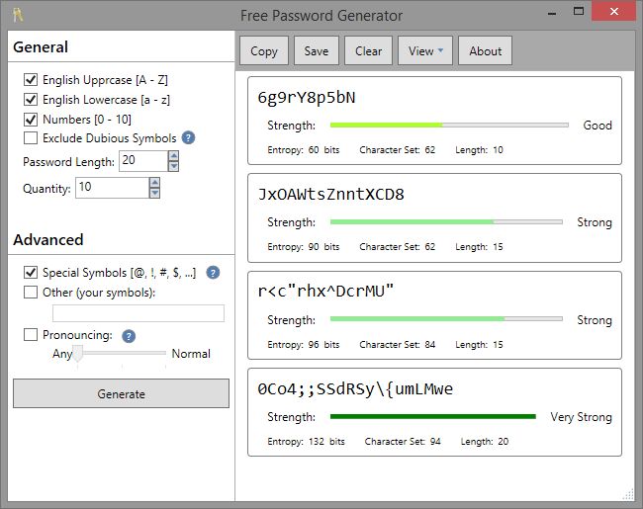Toggle the Numbers [0 - 10] checkbox
Viewport: 643px width, 509px height.
click(31, 119)
